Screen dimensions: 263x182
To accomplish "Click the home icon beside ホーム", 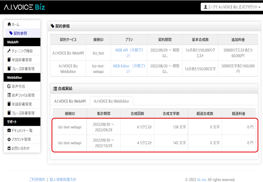I will [x=9, y=24].
